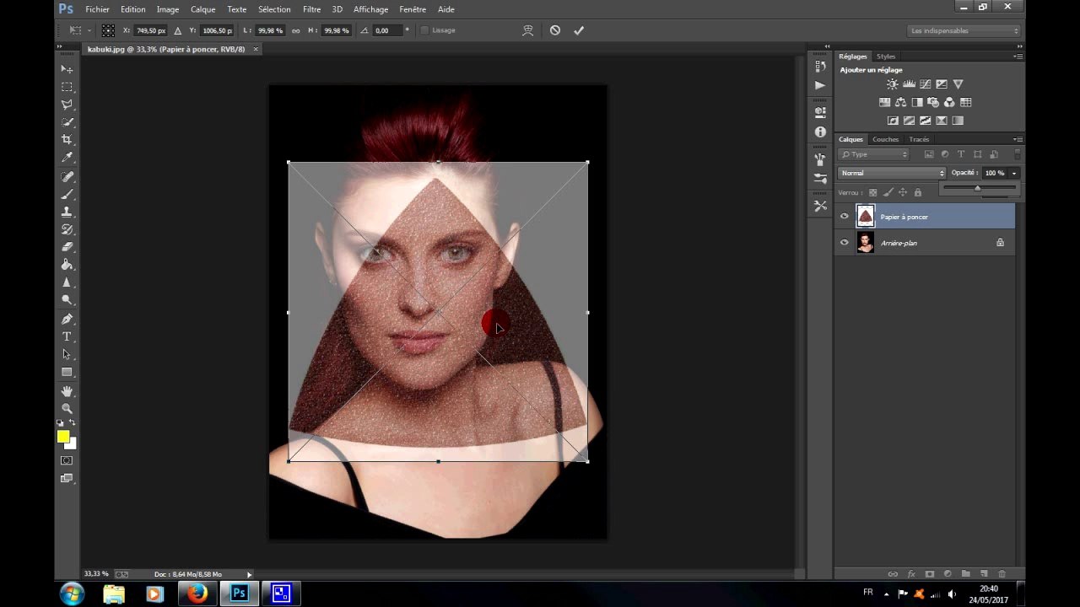Select the Crop tool
Screen dimensions: 1080x607
tap(67, 140)
